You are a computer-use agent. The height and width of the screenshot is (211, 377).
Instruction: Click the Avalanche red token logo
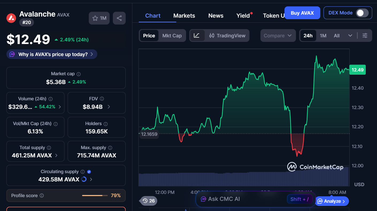pyautogui.click(x=11, y=18)
